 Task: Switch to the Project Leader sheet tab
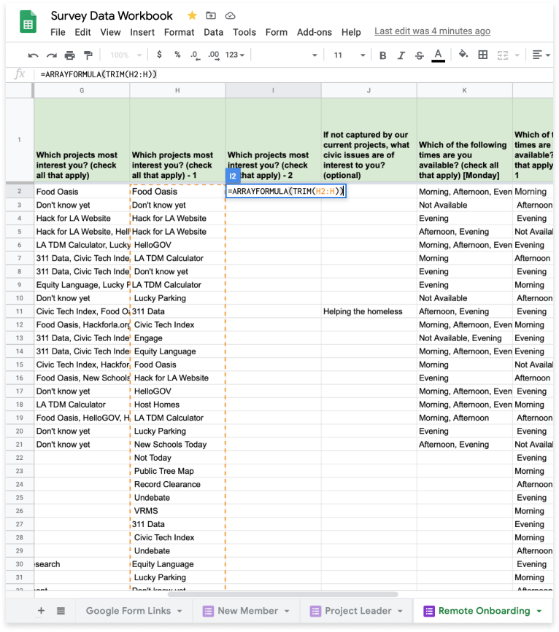point(357,611)
